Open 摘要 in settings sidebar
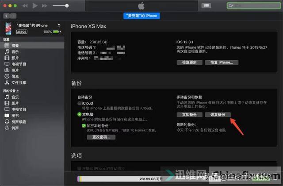Image resolution: width=283 pixels, height=186 pixels. (x=32, y=46)
